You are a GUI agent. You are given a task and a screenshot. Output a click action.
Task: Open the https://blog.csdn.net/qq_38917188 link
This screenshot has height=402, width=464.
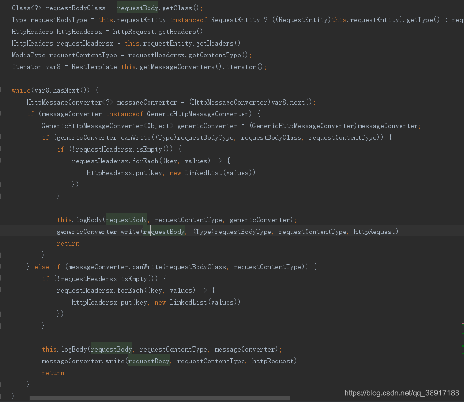(x=401, y=393)
